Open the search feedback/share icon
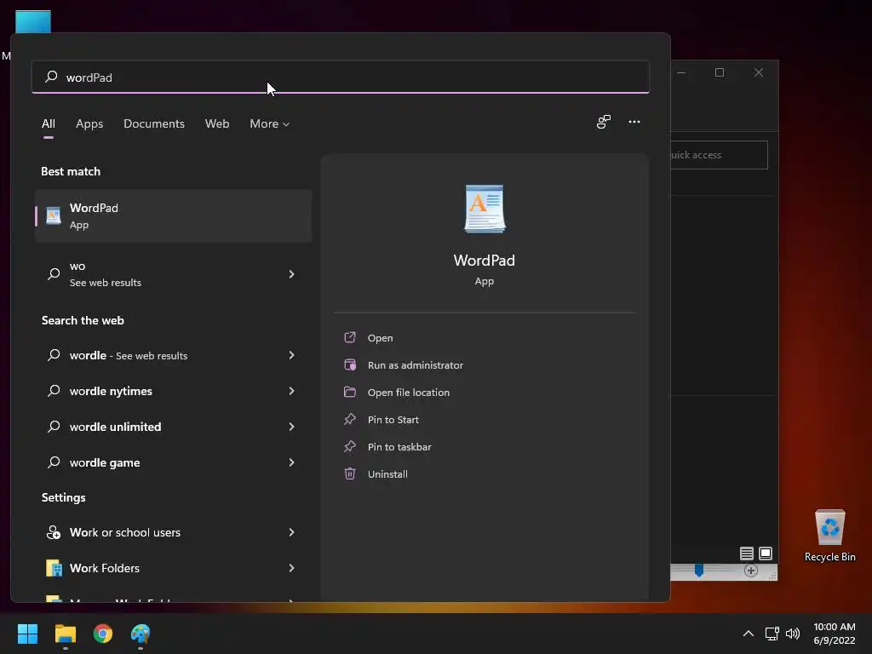The width and height of the screenshot is (872, 654). point(604,122)
